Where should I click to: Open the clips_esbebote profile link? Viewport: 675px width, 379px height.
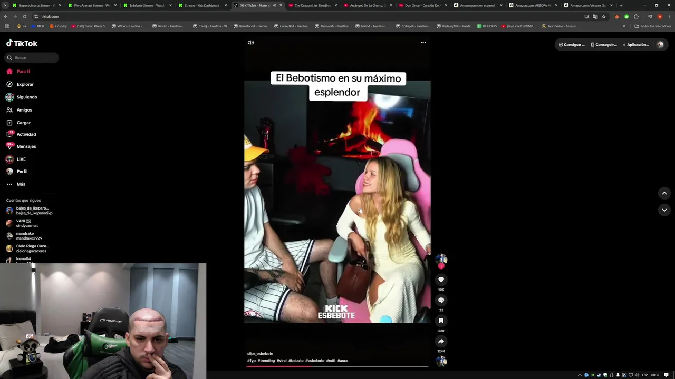(x=260, y=354)
